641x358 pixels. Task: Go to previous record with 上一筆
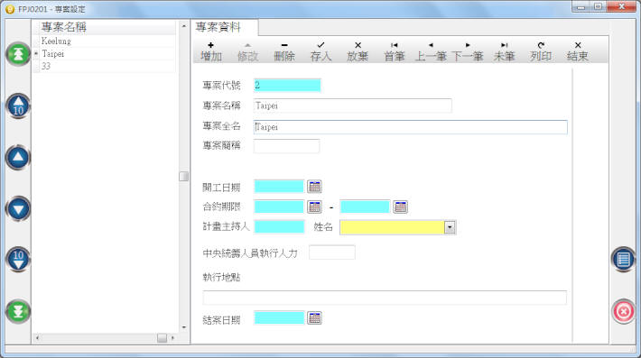coord(431,51)
